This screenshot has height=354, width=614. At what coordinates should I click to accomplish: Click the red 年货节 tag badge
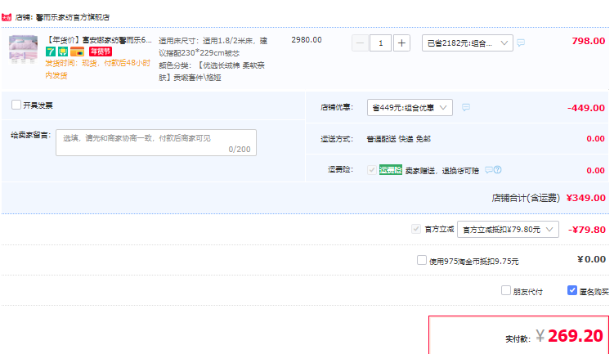[x=101, y=52]
